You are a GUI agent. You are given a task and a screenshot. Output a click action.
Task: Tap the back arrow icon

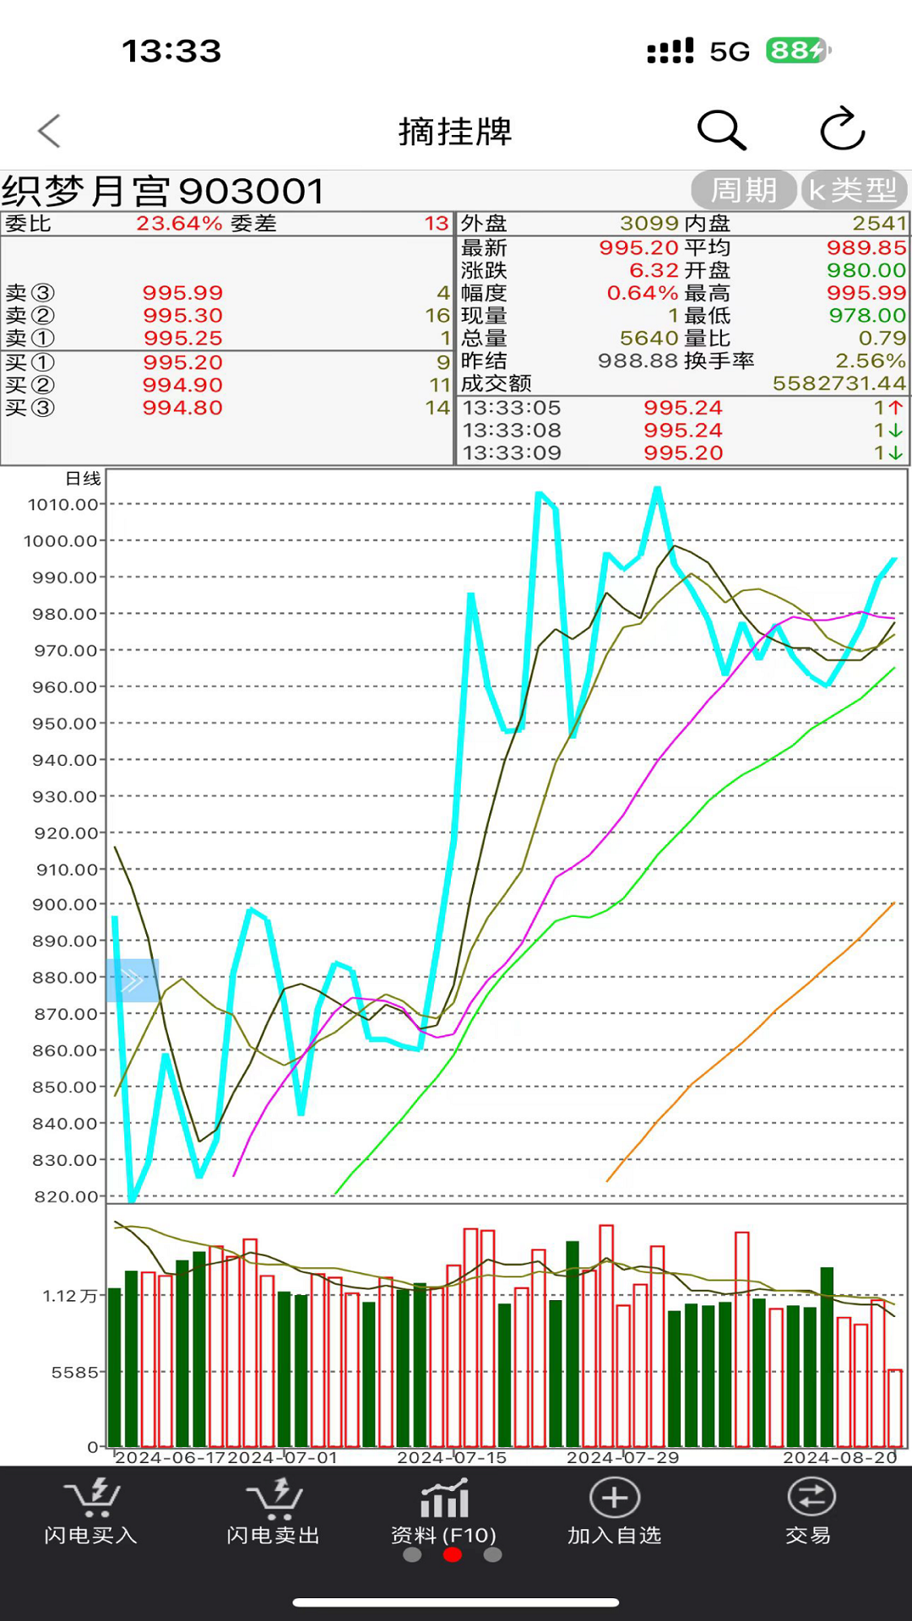(49, 131)
